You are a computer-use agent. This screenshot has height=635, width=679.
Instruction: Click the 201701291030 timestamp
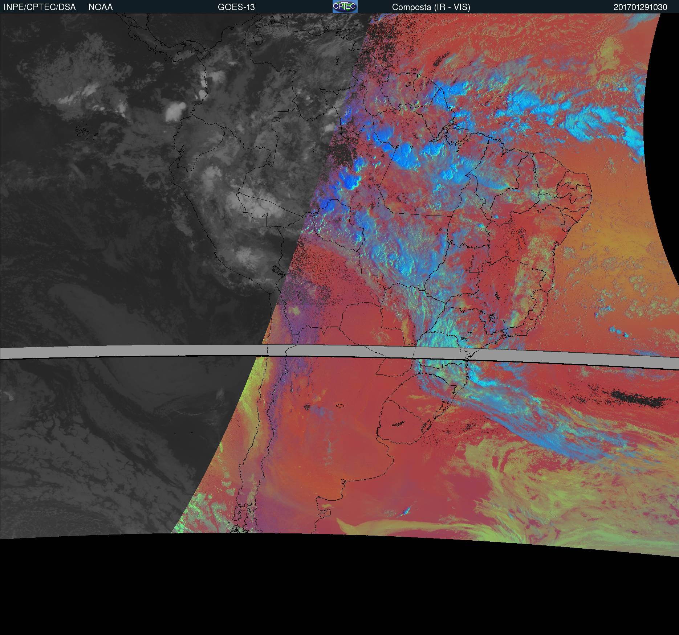641,7
